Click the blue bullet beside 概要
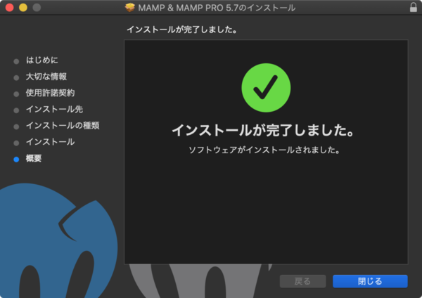 [16, 160]
